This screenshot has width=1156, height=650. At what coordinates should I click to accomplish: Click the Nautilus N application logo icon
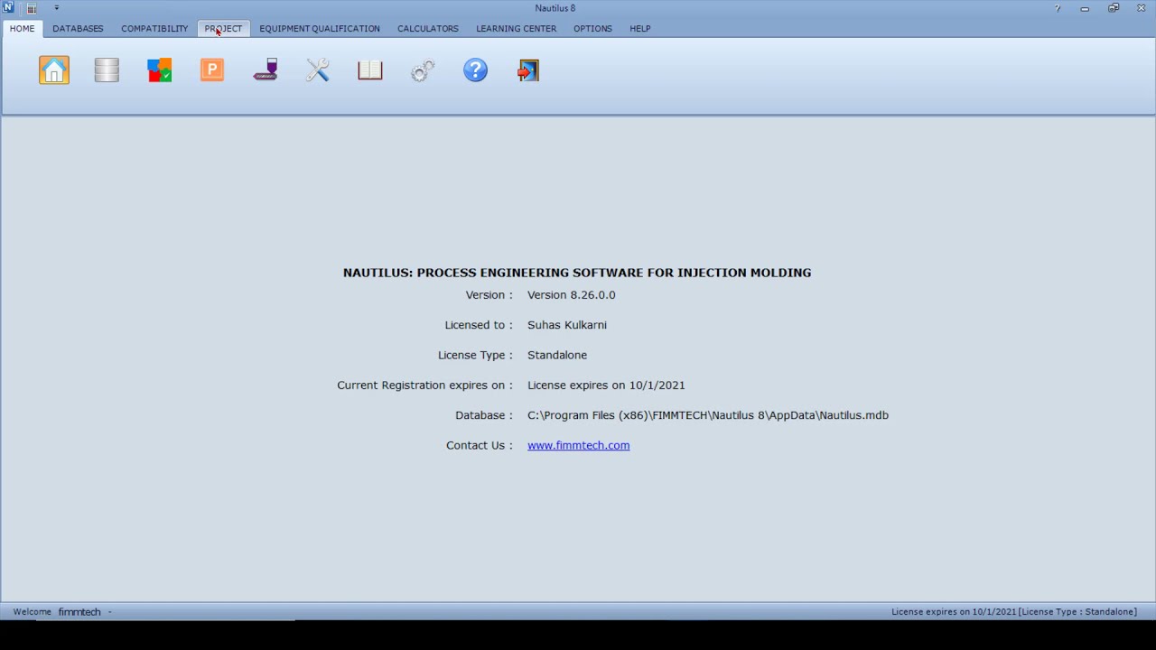point(8,7)
